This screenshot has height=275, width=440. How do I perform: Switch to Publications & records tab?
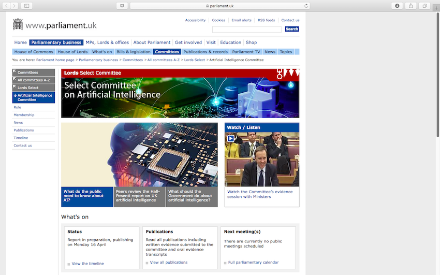[206, 52]
